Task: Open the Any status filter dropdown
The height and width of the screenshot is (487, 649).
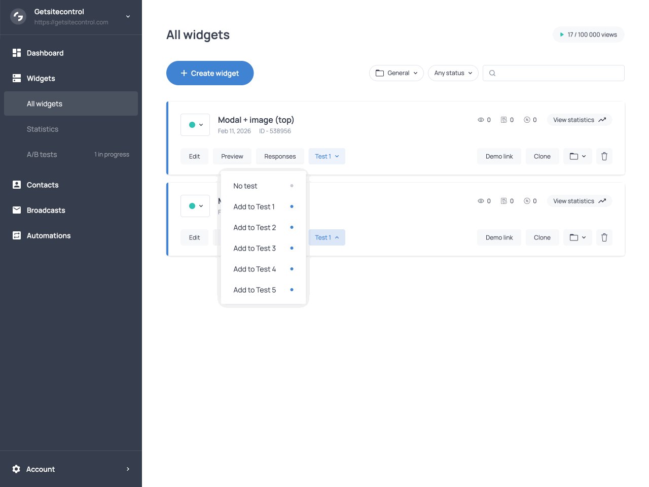Action: tap(453, 73)
